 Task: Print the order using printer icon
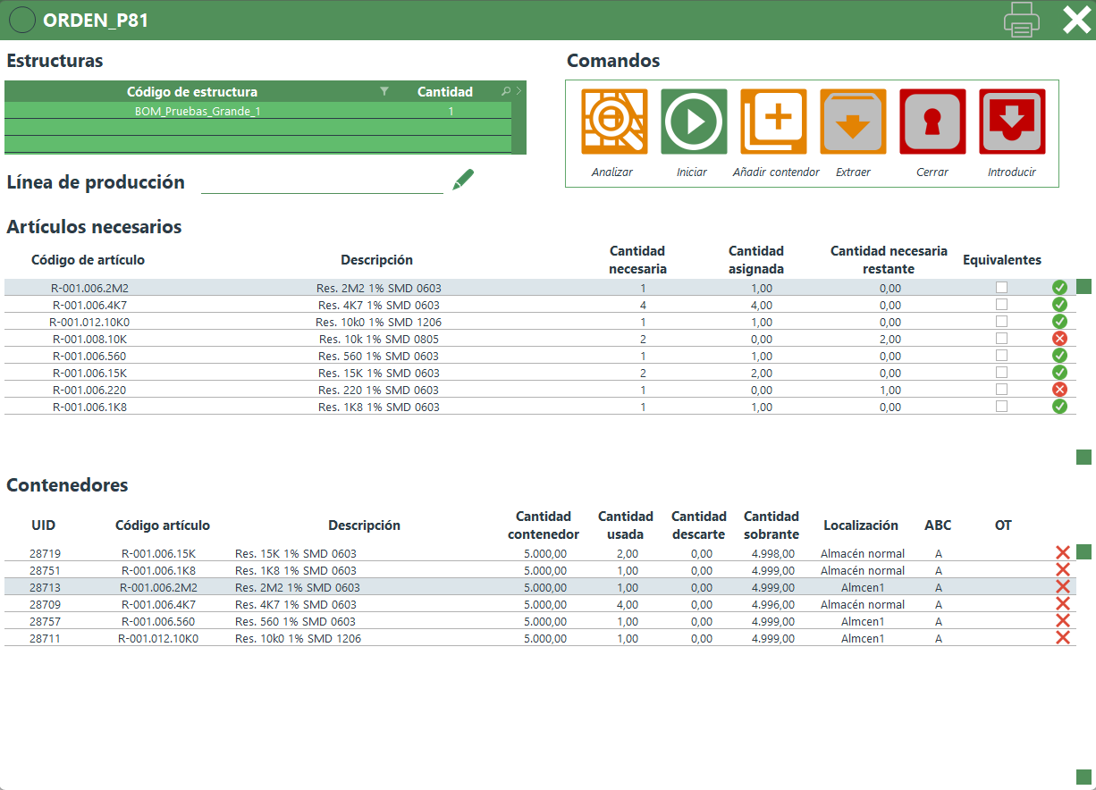coord(1021,20)
